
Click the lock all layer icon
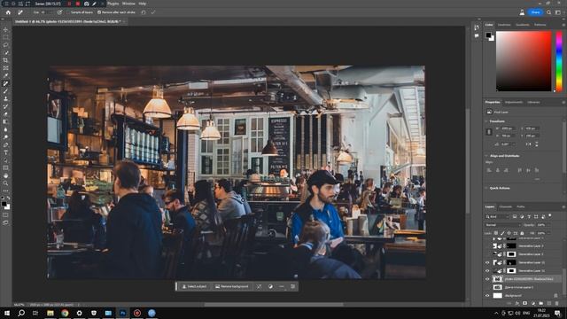(x=522, y=233)
